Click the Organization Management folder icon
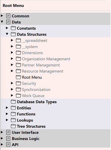Image resolution: width=111 pixels, height=150 pixels. click(18, 59)
